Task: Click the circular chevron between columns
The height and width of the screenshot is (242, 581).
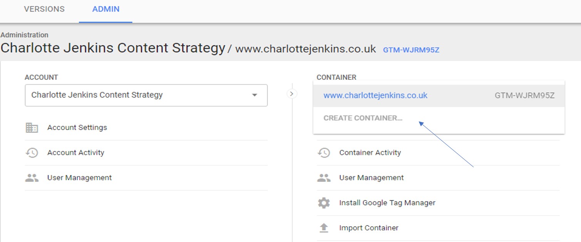Action: point(292,94)
